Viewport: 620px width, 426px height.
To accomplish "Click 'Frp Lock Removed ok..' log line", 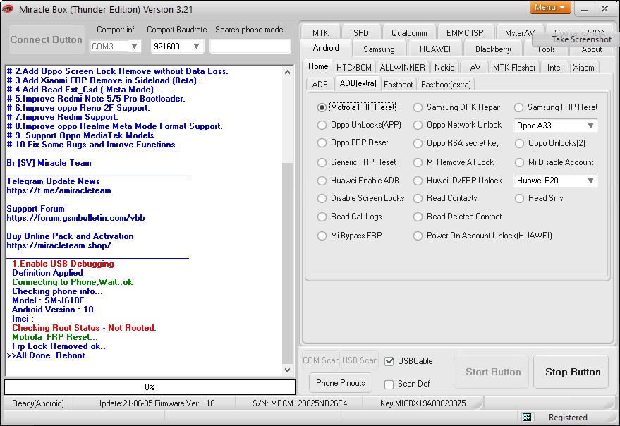I will tap(59, 346).
